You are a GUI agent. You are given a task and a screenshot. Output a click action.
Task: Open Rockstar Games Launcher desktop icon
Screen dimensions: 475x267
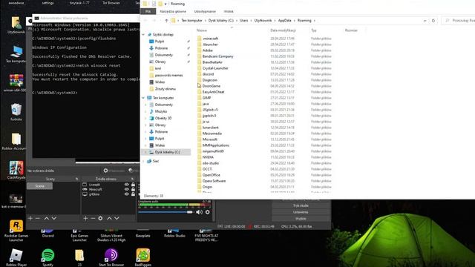[16, 231]
